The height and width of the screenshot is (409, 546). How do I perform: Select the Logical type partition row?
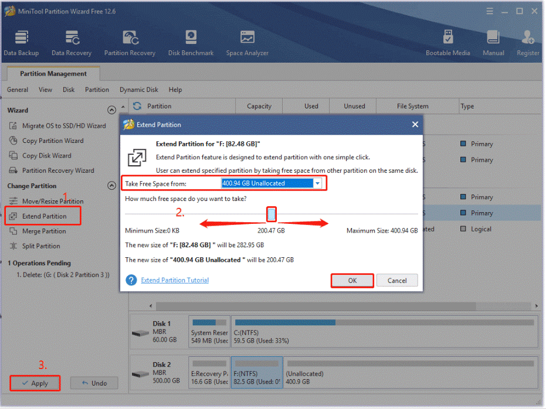pyautogui.click(x=482, y=229)
